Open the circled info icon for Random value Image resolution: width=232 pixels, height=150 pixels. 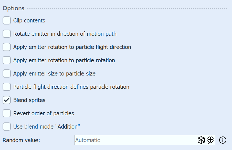coord(223,140)
